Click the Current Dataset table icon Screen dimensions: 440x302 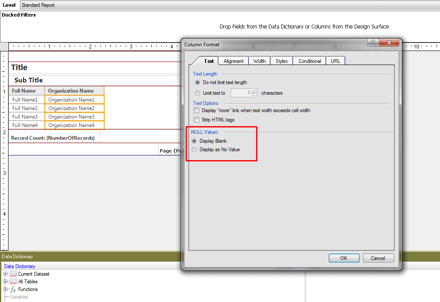point(13,274)
